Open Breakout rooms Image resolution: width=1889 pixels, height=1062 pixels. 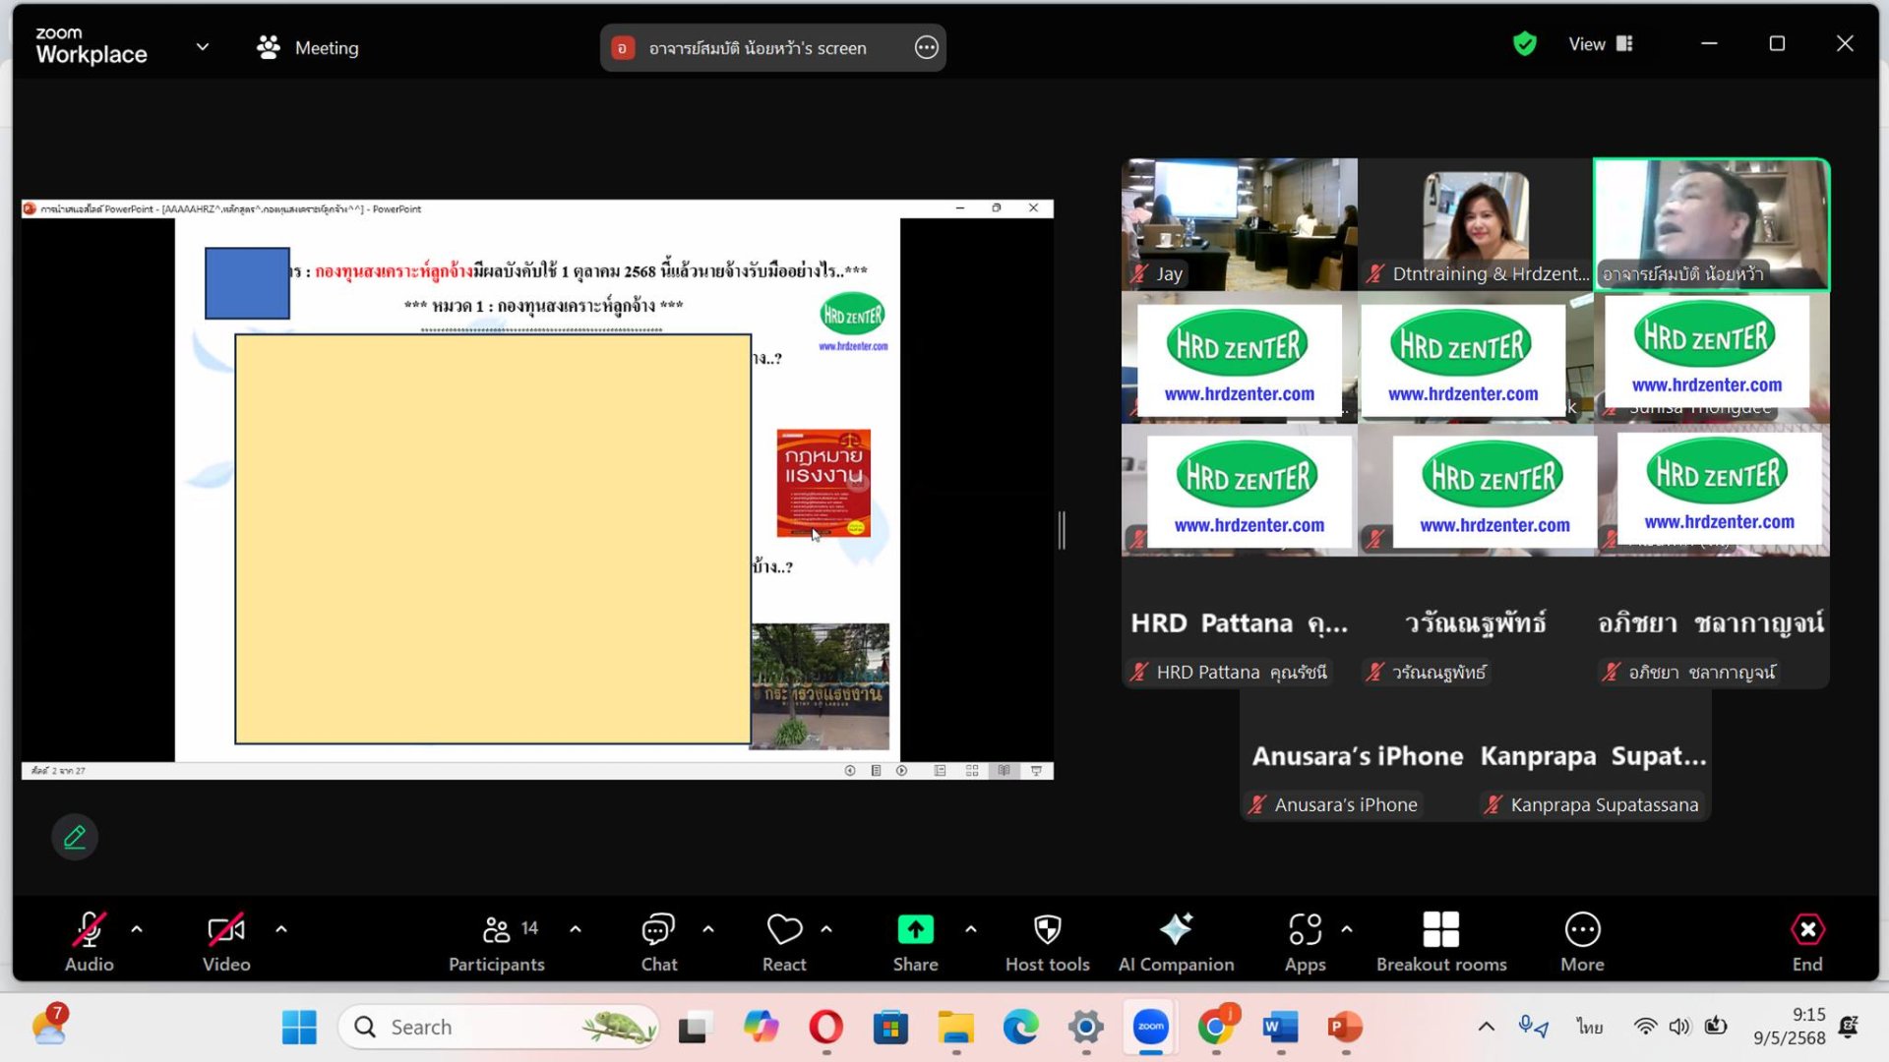click(1441, 941)
